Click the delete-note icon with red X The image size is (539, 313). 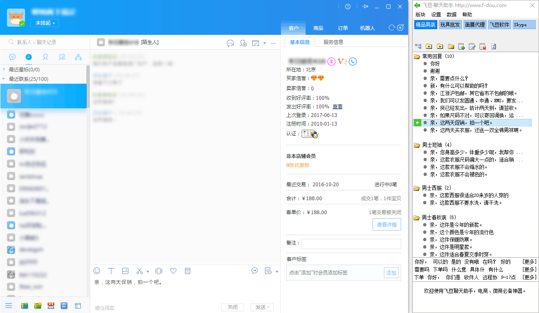[x=482, y=46]
